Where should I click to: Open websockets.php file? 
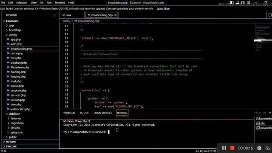click(20, 109)
